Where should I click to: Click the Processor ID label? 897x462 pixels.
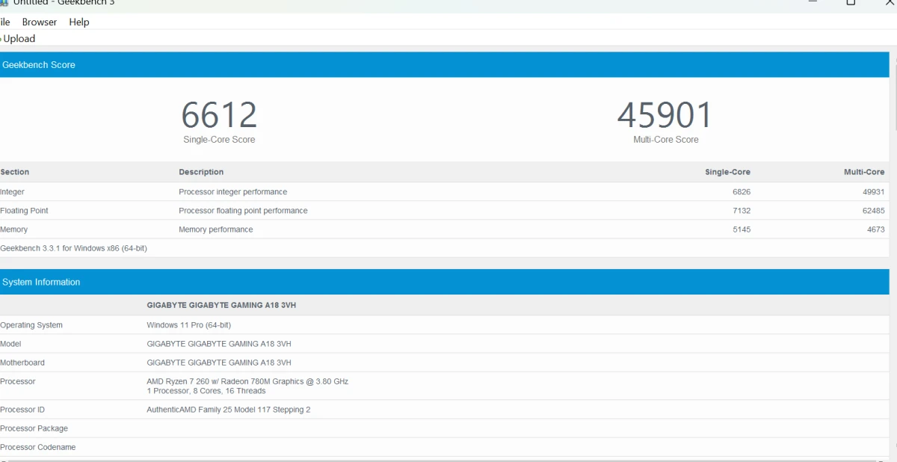pos(22,410)
